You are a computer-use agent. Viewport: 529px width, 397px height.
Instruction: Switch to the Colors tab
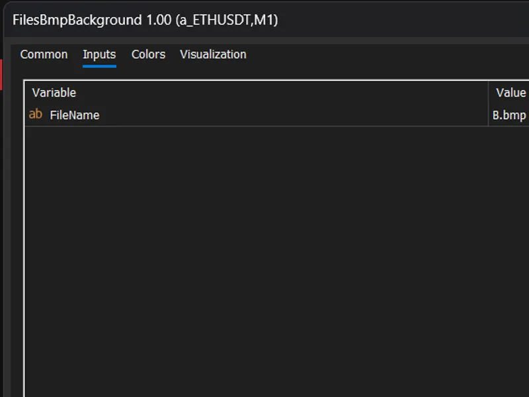[x=148, y=54]
